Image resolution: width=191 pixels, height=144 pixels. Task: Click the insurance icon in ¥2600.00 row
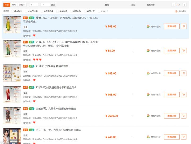148,116
